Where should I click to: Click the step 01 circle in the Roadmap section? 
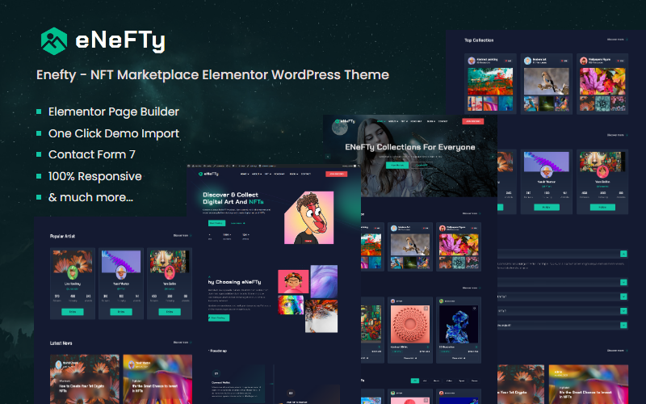(216, 372)
